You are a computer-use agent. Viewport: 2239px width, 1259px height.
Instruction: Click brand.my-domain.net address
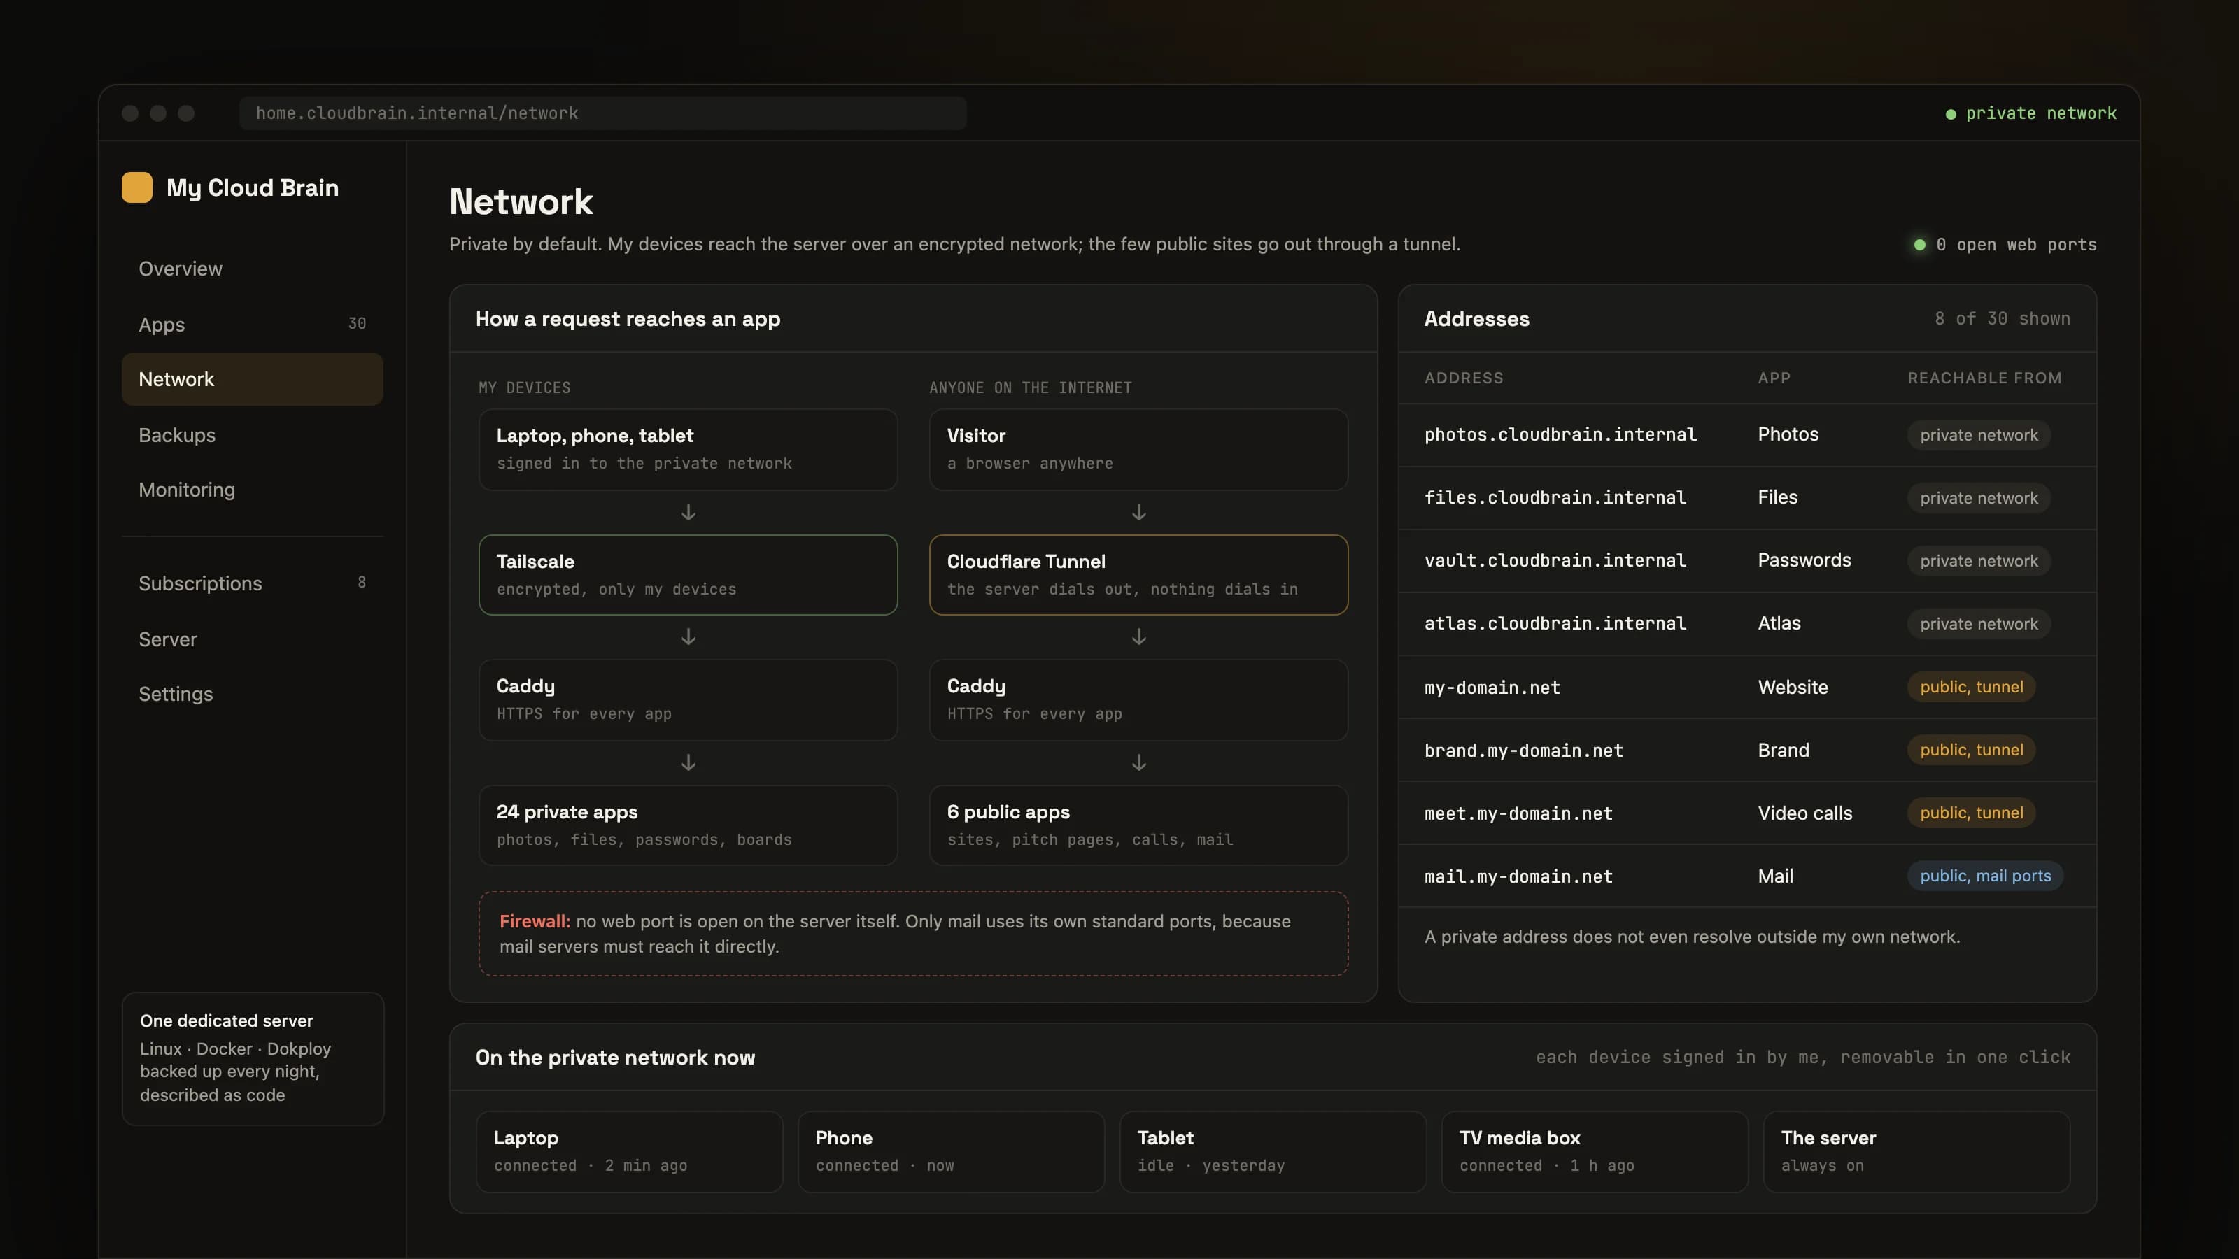pos(1524,750)
